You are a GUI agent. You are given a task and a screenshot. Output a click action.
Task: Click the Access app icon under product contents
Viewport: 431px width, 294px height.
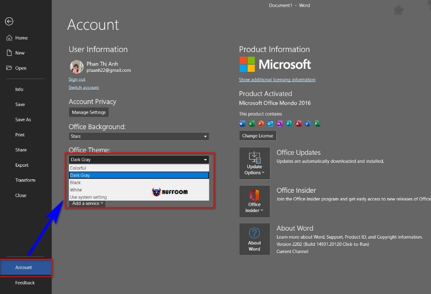[x=298, y=124]
